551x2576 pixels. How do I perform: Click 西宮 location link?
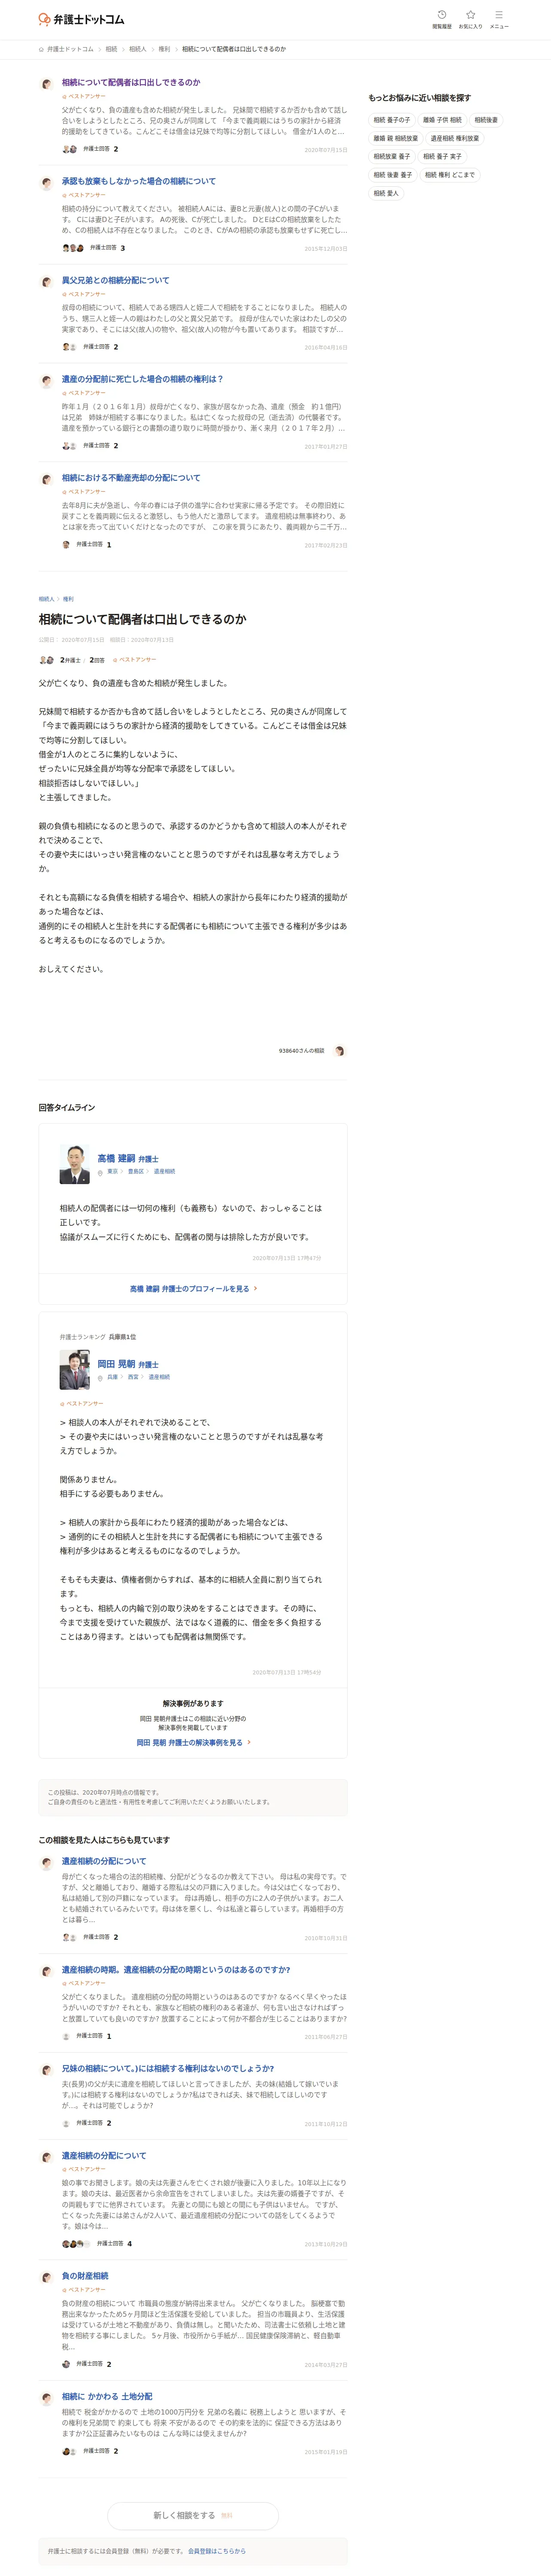point(133,1377)
